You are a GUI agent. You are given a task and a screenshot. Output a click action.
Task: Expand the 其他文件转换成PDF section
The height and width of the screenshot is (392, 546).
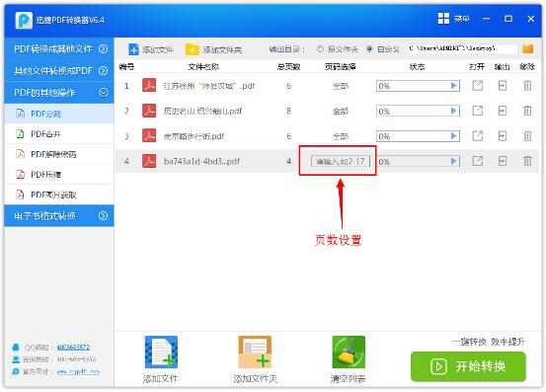(59, 71)
